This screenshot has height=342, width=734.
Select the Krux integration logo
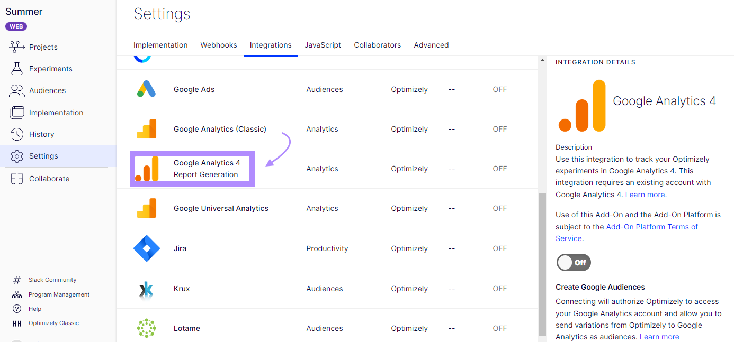tap(146, 288)
